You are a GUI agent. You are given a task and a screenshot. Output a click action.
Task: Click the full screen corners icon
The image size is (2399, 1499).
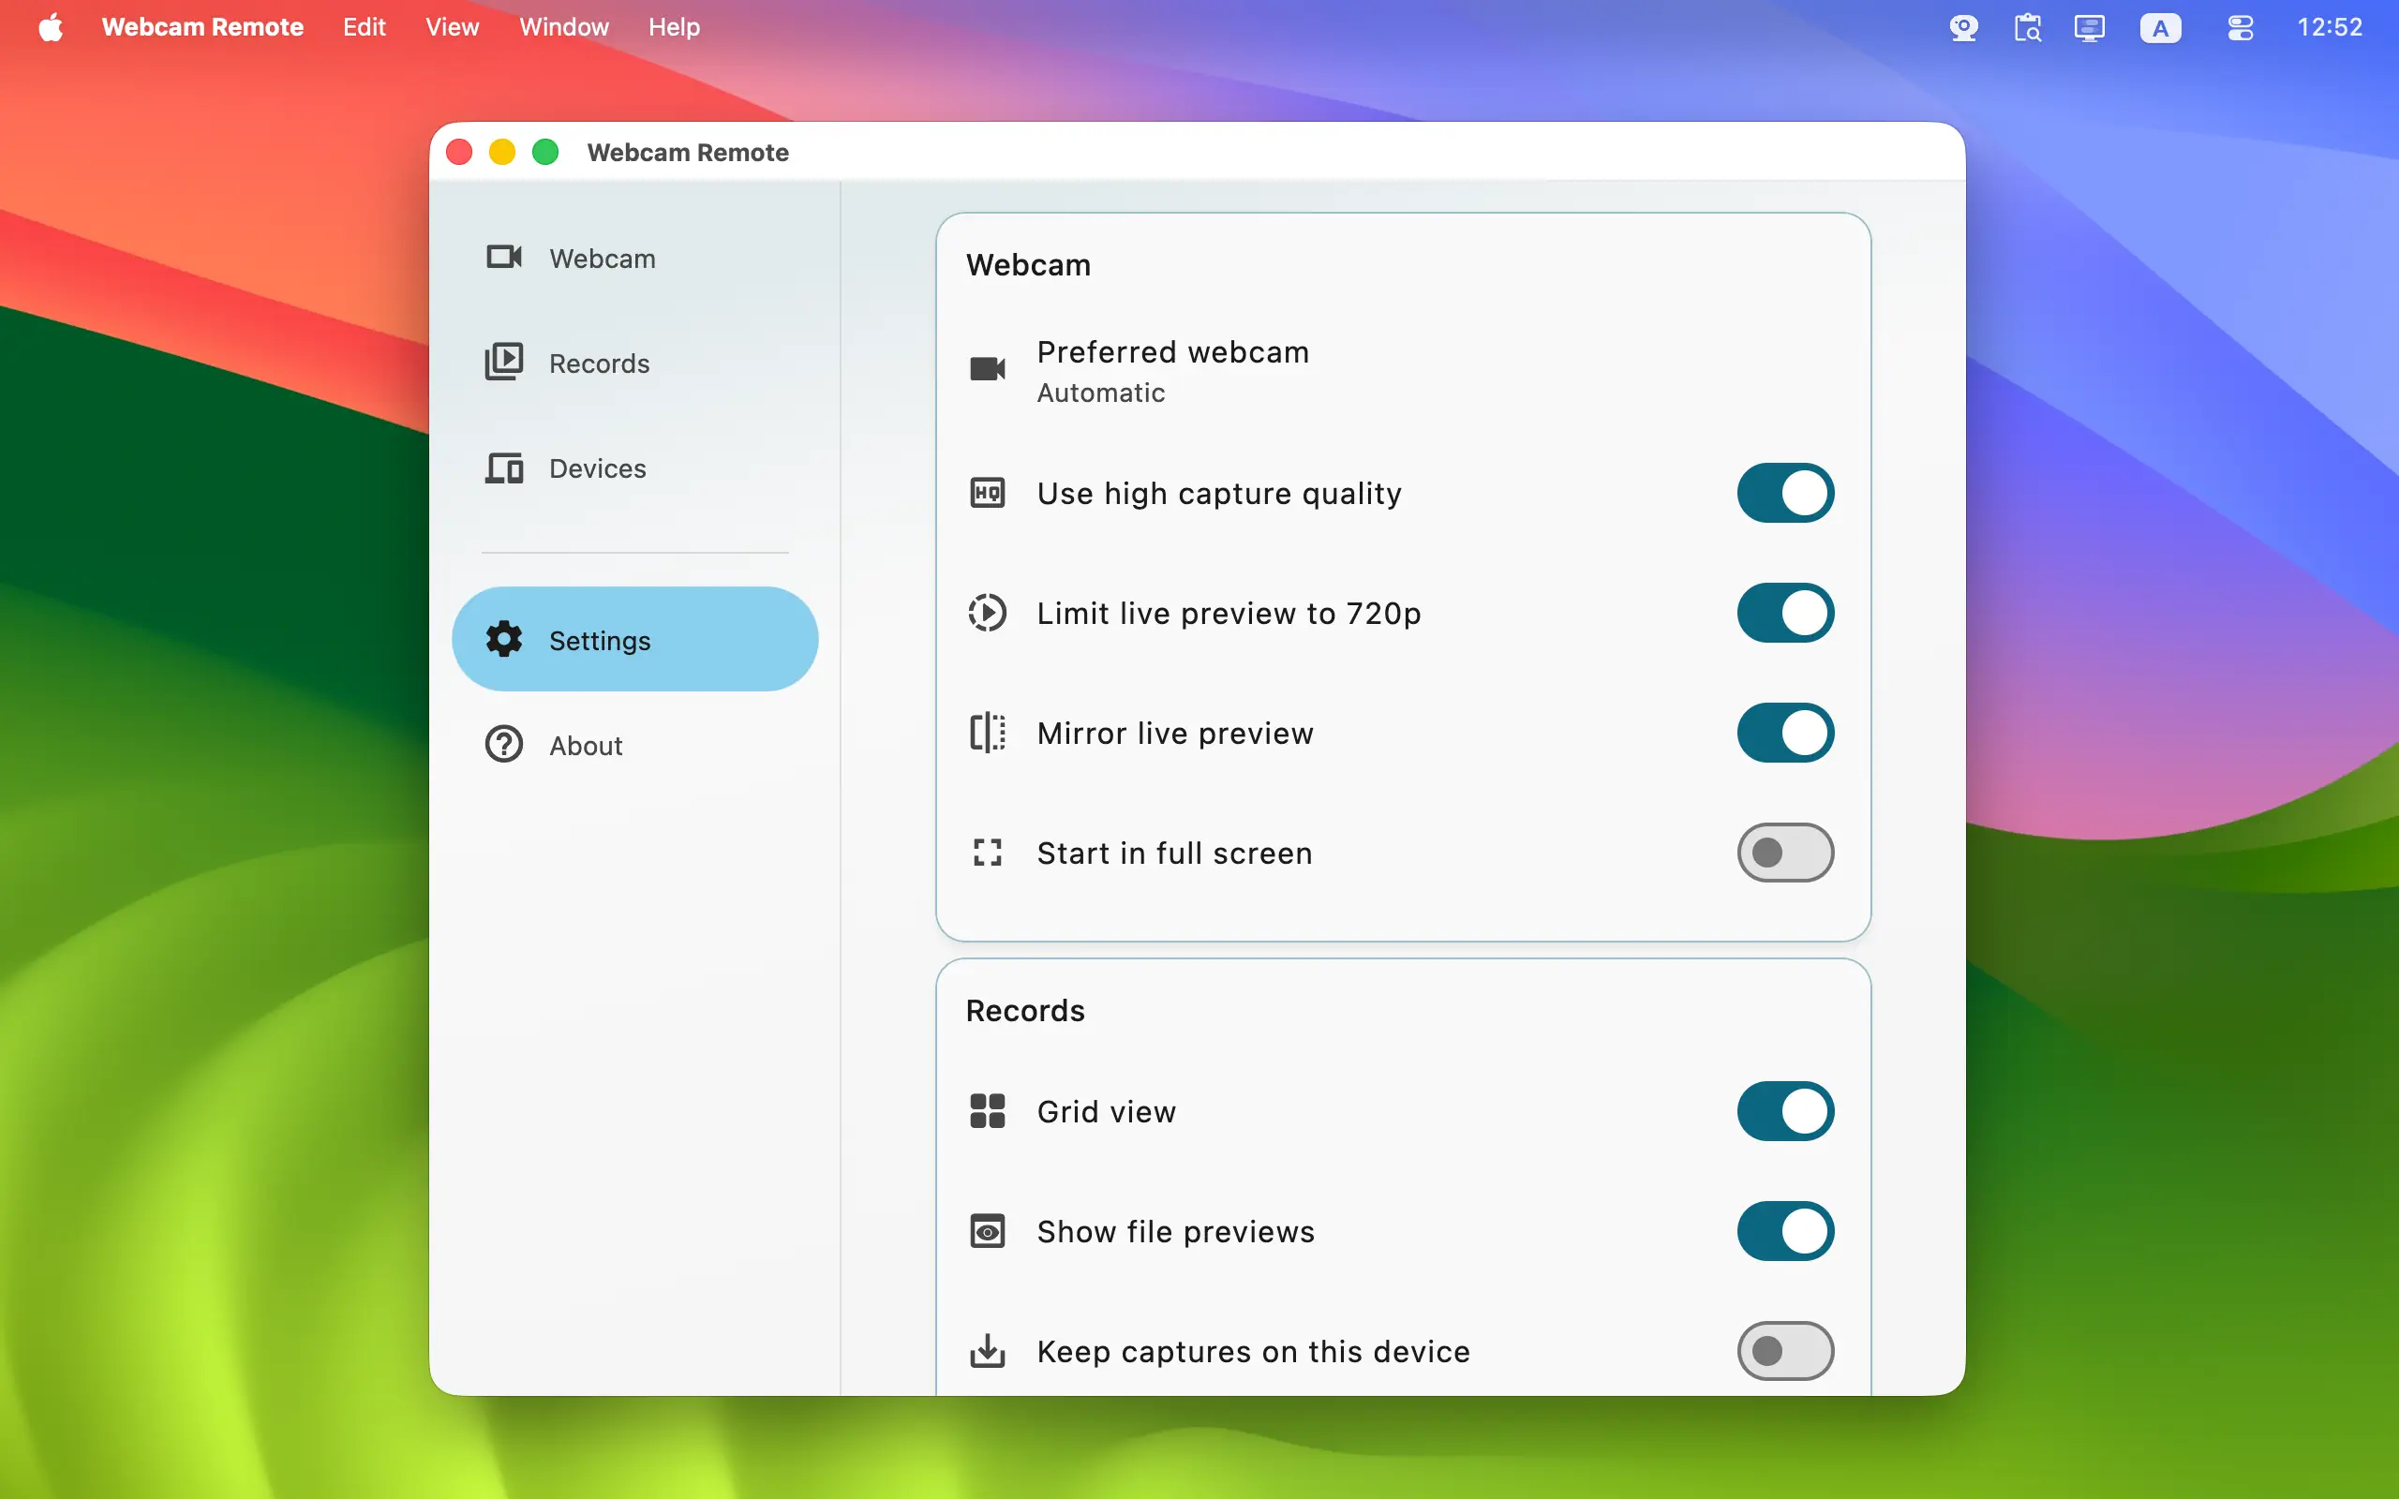tap(988, 853)
